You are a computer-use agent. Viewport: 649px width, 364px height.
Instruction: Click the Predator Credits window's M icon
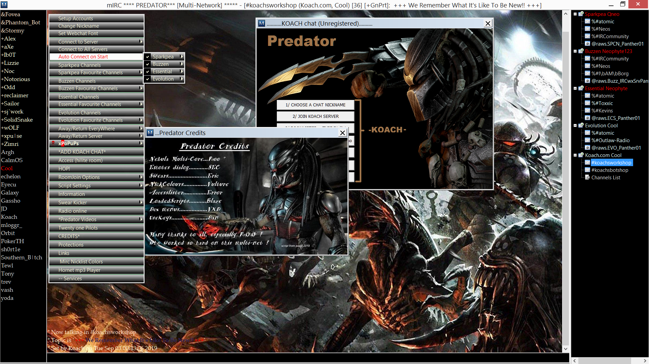pos(150,133)
